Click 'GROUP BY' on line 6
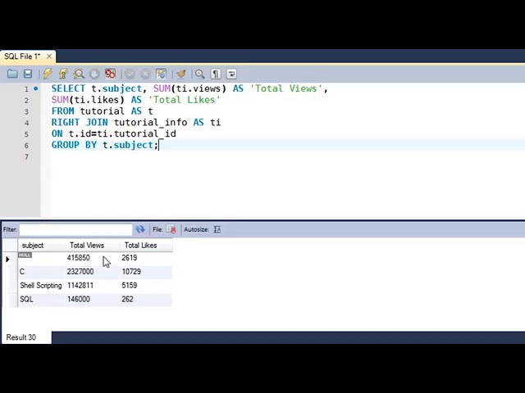Image resolution: width=525 pixels, height=393 pixels. pos(74,145)
